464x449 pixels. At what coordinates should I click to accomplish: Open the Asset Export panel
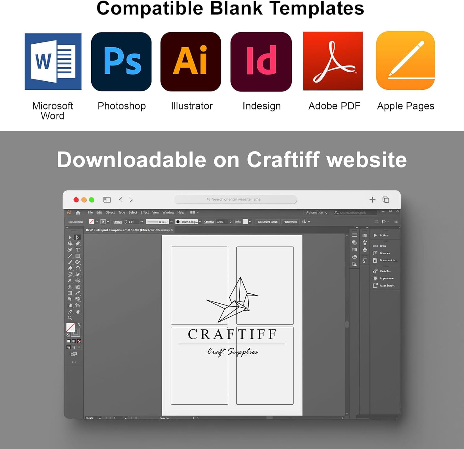(x=387, y=286)
